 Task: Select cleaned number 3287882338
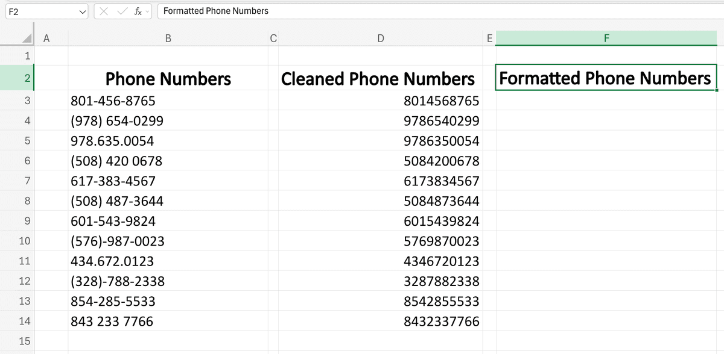[381, 281]
